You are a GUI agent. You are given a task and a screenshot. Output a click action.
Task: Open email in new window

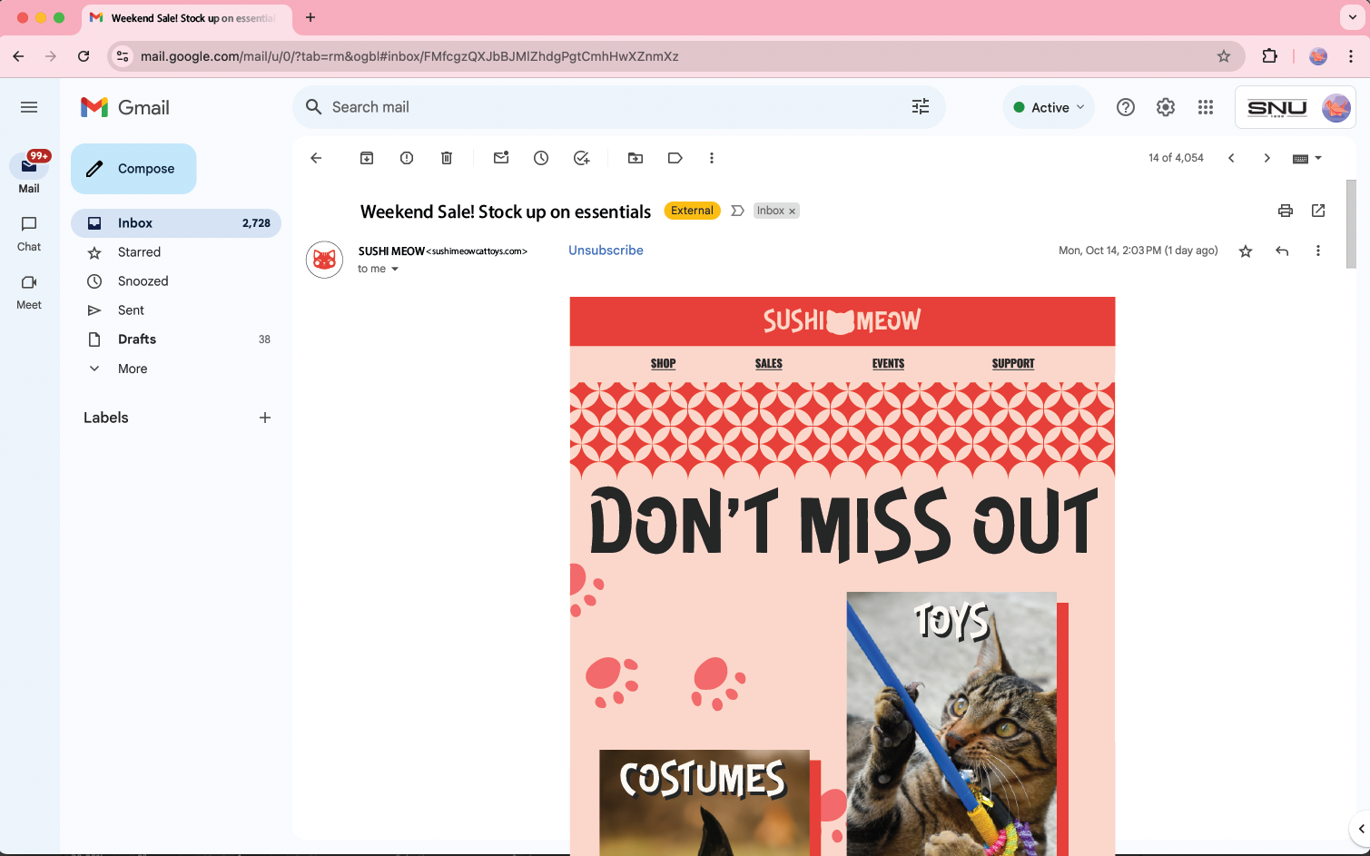coord(1318,211)
